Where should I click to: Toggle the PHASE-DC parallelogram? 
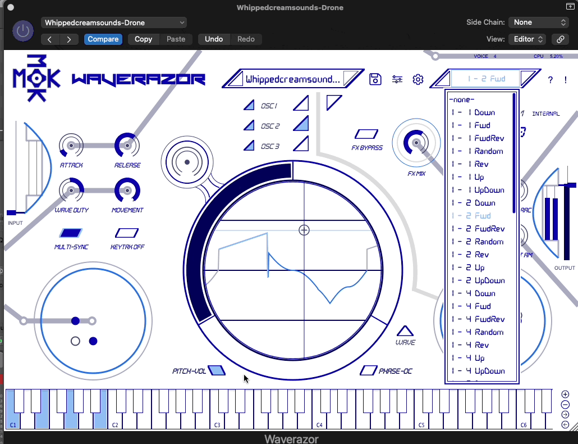[368, 370]
